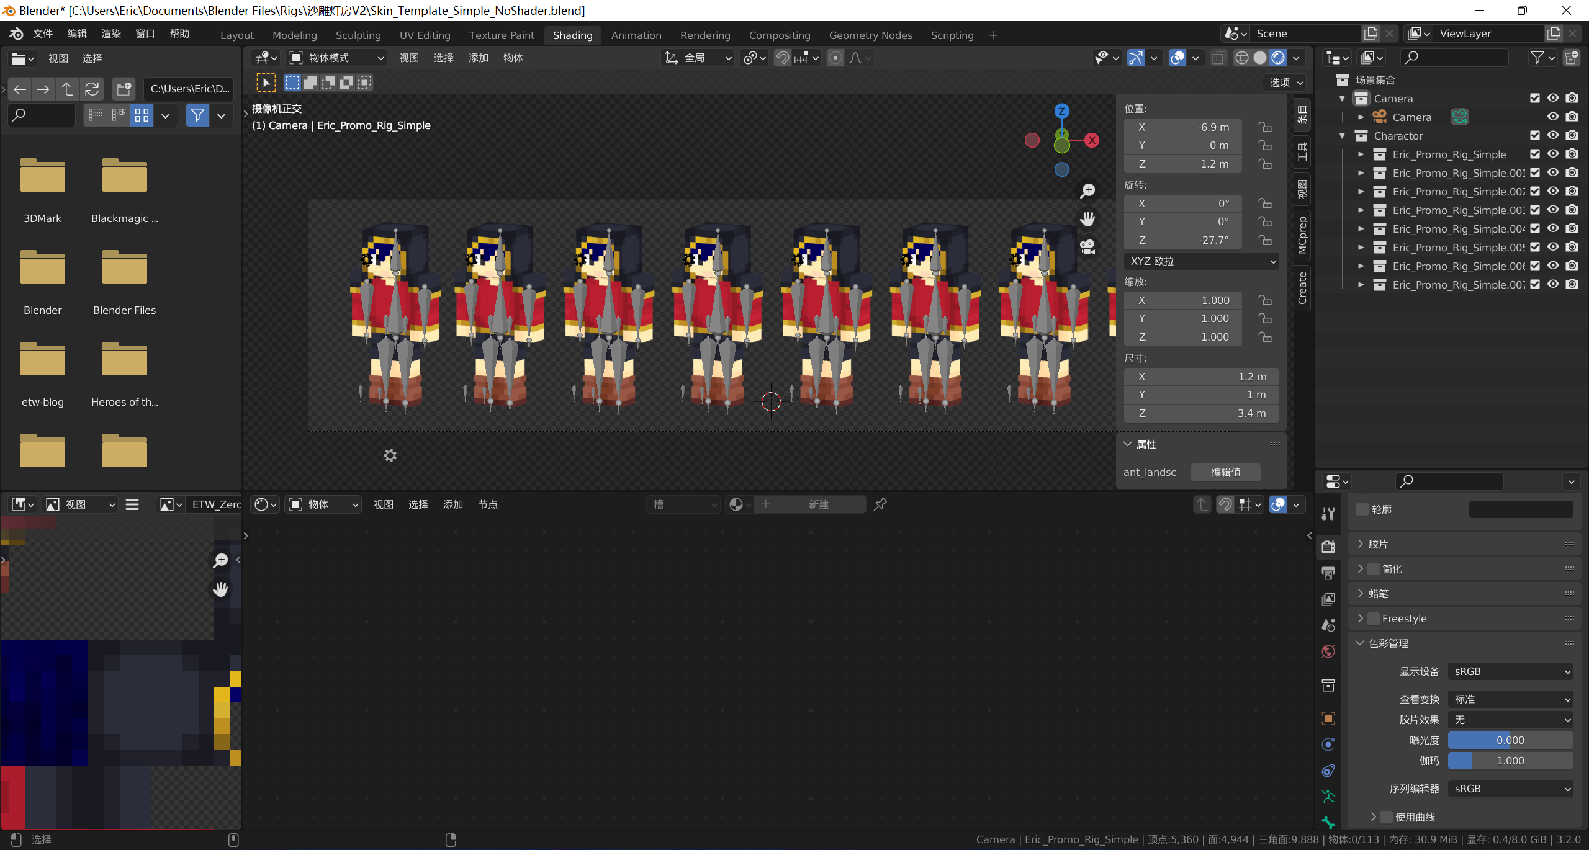Viewport: 1589px width, 850px height.
Task: Hide the Charactor collection eye
Action: click(x=1553, y=135)
